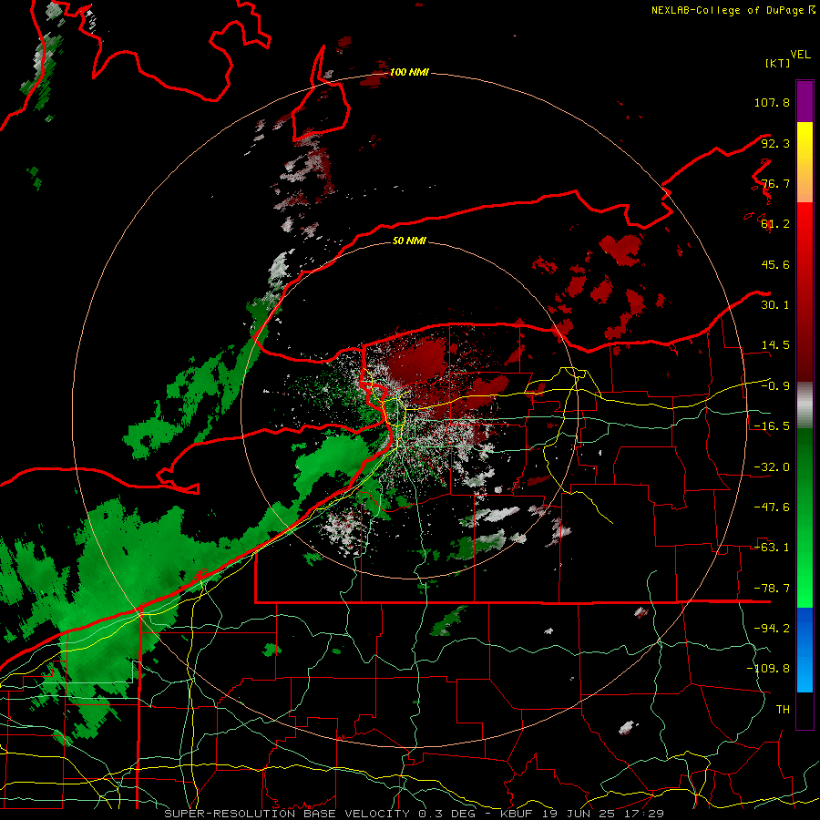The width and height of the screenshot is (820, 820).
Task: Select the -0.9 scale value
Action: [775, 386]
